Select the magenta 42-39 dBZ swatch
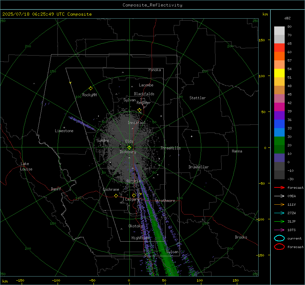The image size is (305, 285). pos(279,107)
